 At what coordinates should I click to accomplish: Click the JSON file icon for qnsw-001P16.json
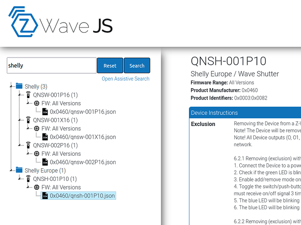point(45,112)
